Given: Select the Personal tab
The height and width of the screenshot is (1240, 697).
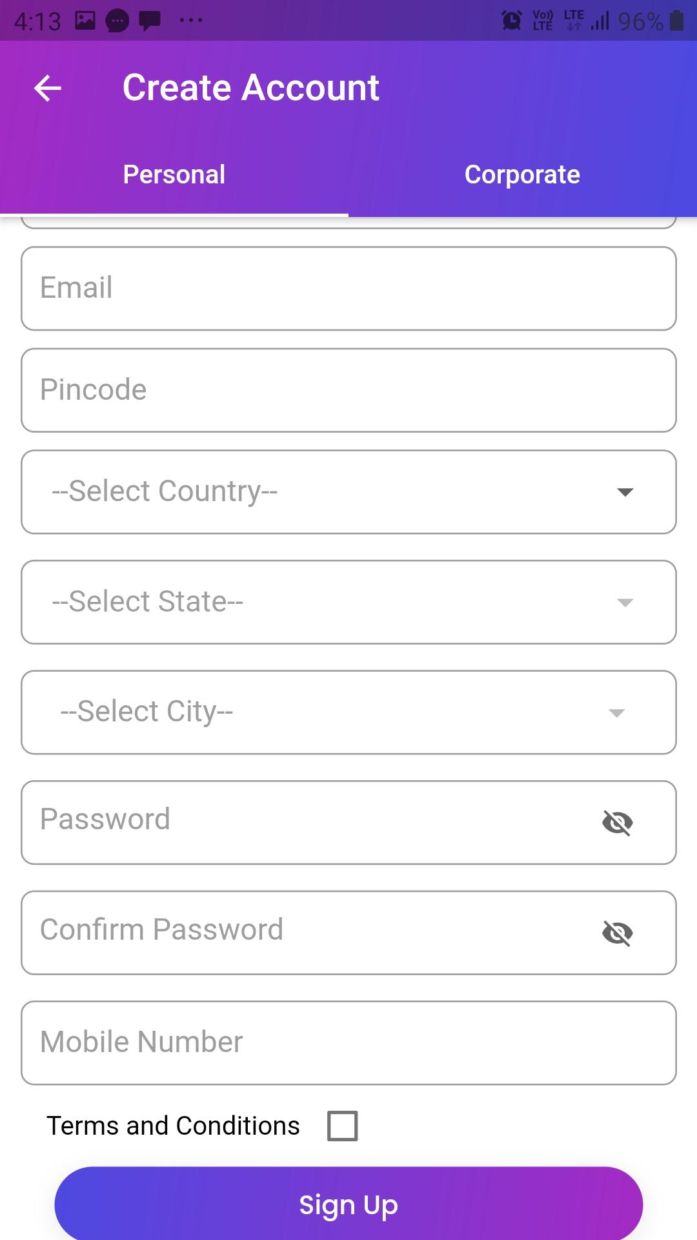Looking at the screenshot, I should 174,174.
